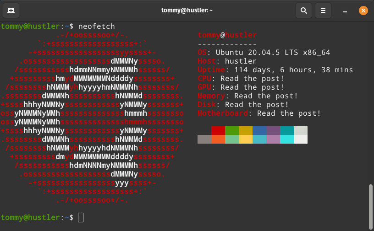Click the bright cyan color swatch
Viewport: 374px width, 231px height.
point(287,139)
